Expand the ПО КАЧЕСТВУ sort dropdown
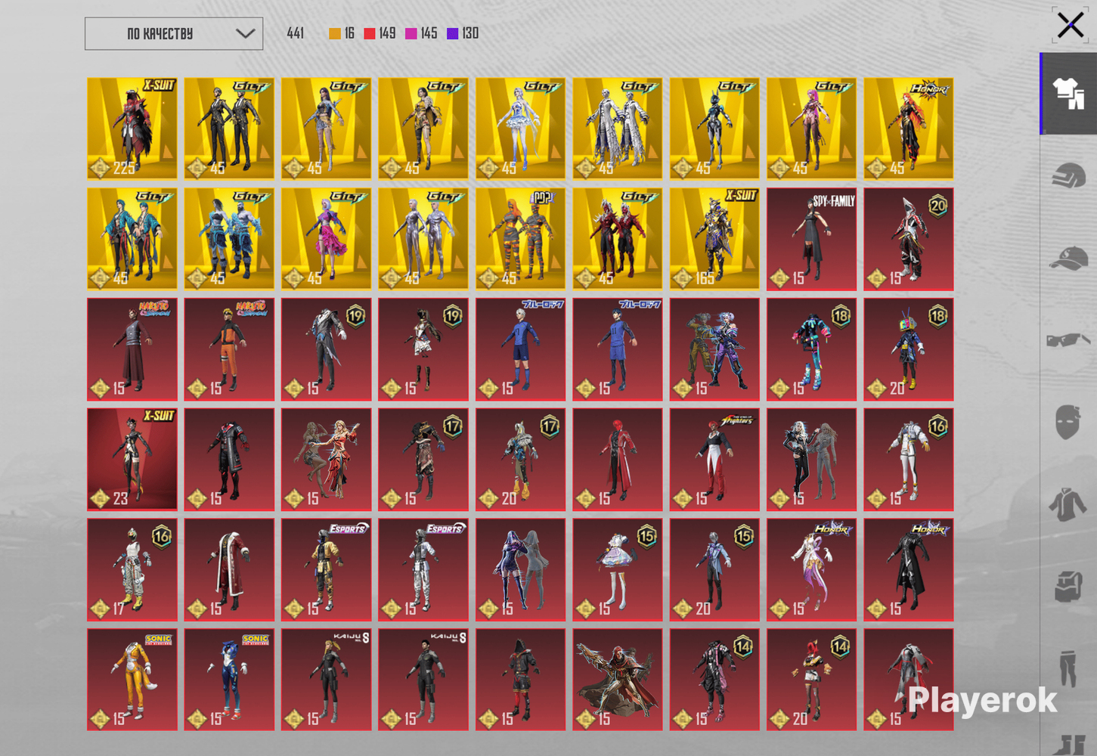The height and width of the screenshot is (756, 1097). point(174,34)
